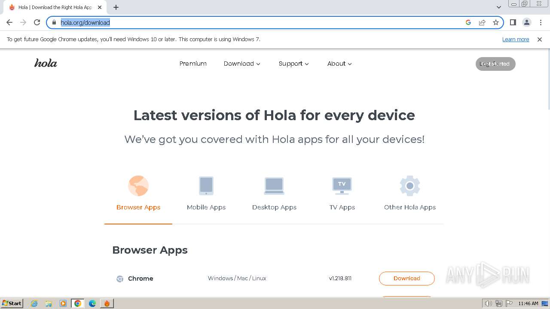Open Microsoft Edge from the taskbar

click(92, 303)
